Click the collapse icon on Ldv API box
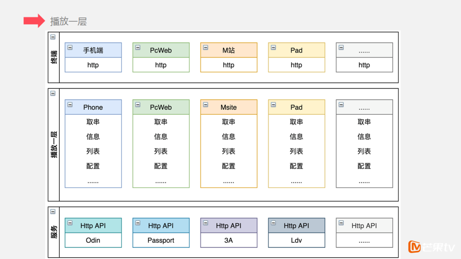The height and width of the screenshot is (259, 461). tap(273, 223)
